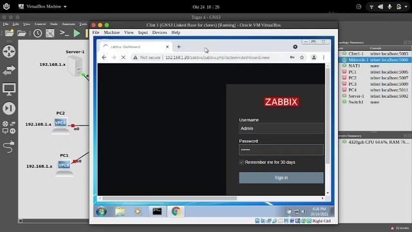Open Windows Explorer from taskbar
Image resolution: width=412 pixels, height=232 pixels.
(120, 211)
